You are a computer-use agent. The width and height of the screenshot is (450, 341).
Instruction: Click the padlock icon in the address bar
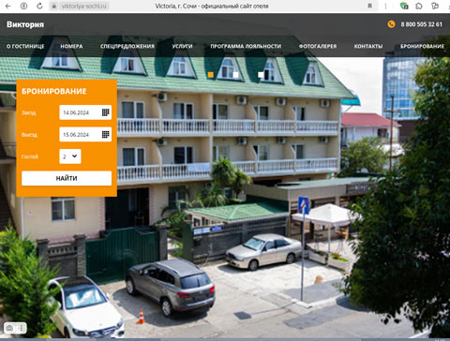coord(54,6)
